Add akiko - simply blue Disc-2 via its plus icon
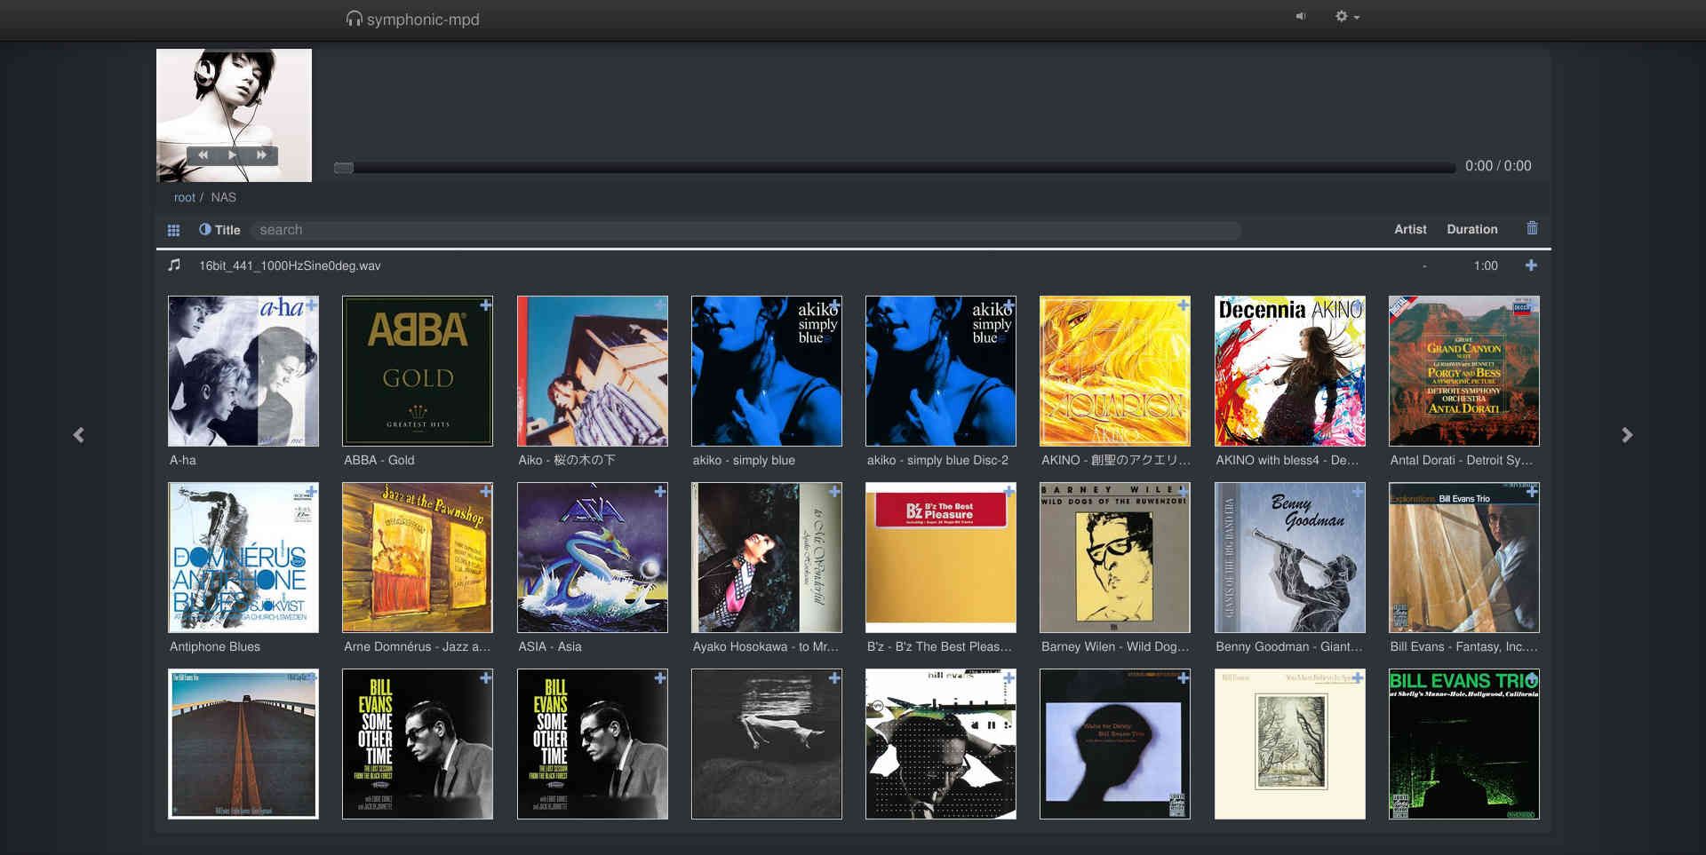 pyautogui.click(x=1008, y=305)
